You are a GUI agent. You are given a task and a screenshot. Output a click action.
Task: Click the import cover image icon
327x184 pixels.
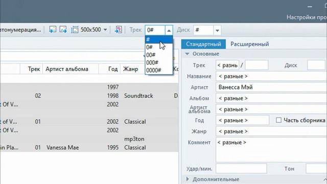click(x=53, y=30)
